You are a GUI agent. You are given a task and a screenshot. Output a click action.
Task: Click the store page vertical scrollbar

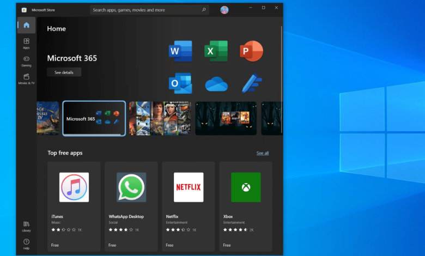(x=282, y=80)
